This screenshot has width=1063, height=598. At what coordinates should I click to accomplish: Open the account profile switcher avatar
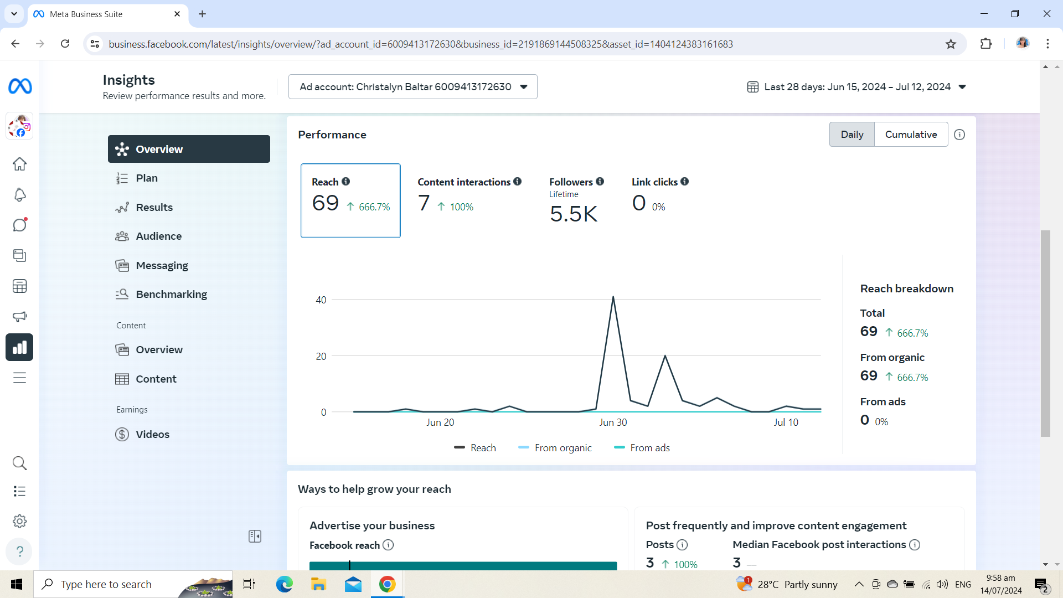pyautogui.click(x=20, y=126)
